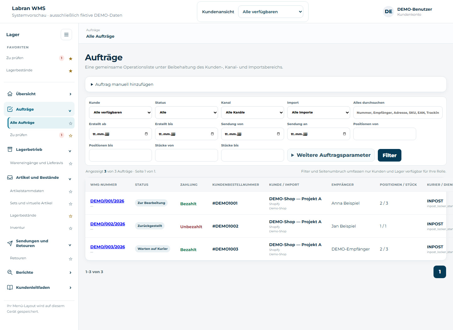453x330 pixels.
Task: Open the Status filter dropdown
Action: pos(187,113)
